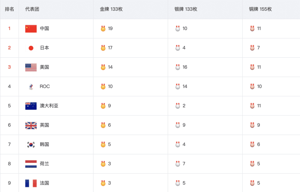This screenshot has width=300, height=192.
Task: Click the 排名 column header
Action: [x=9, y=9]
